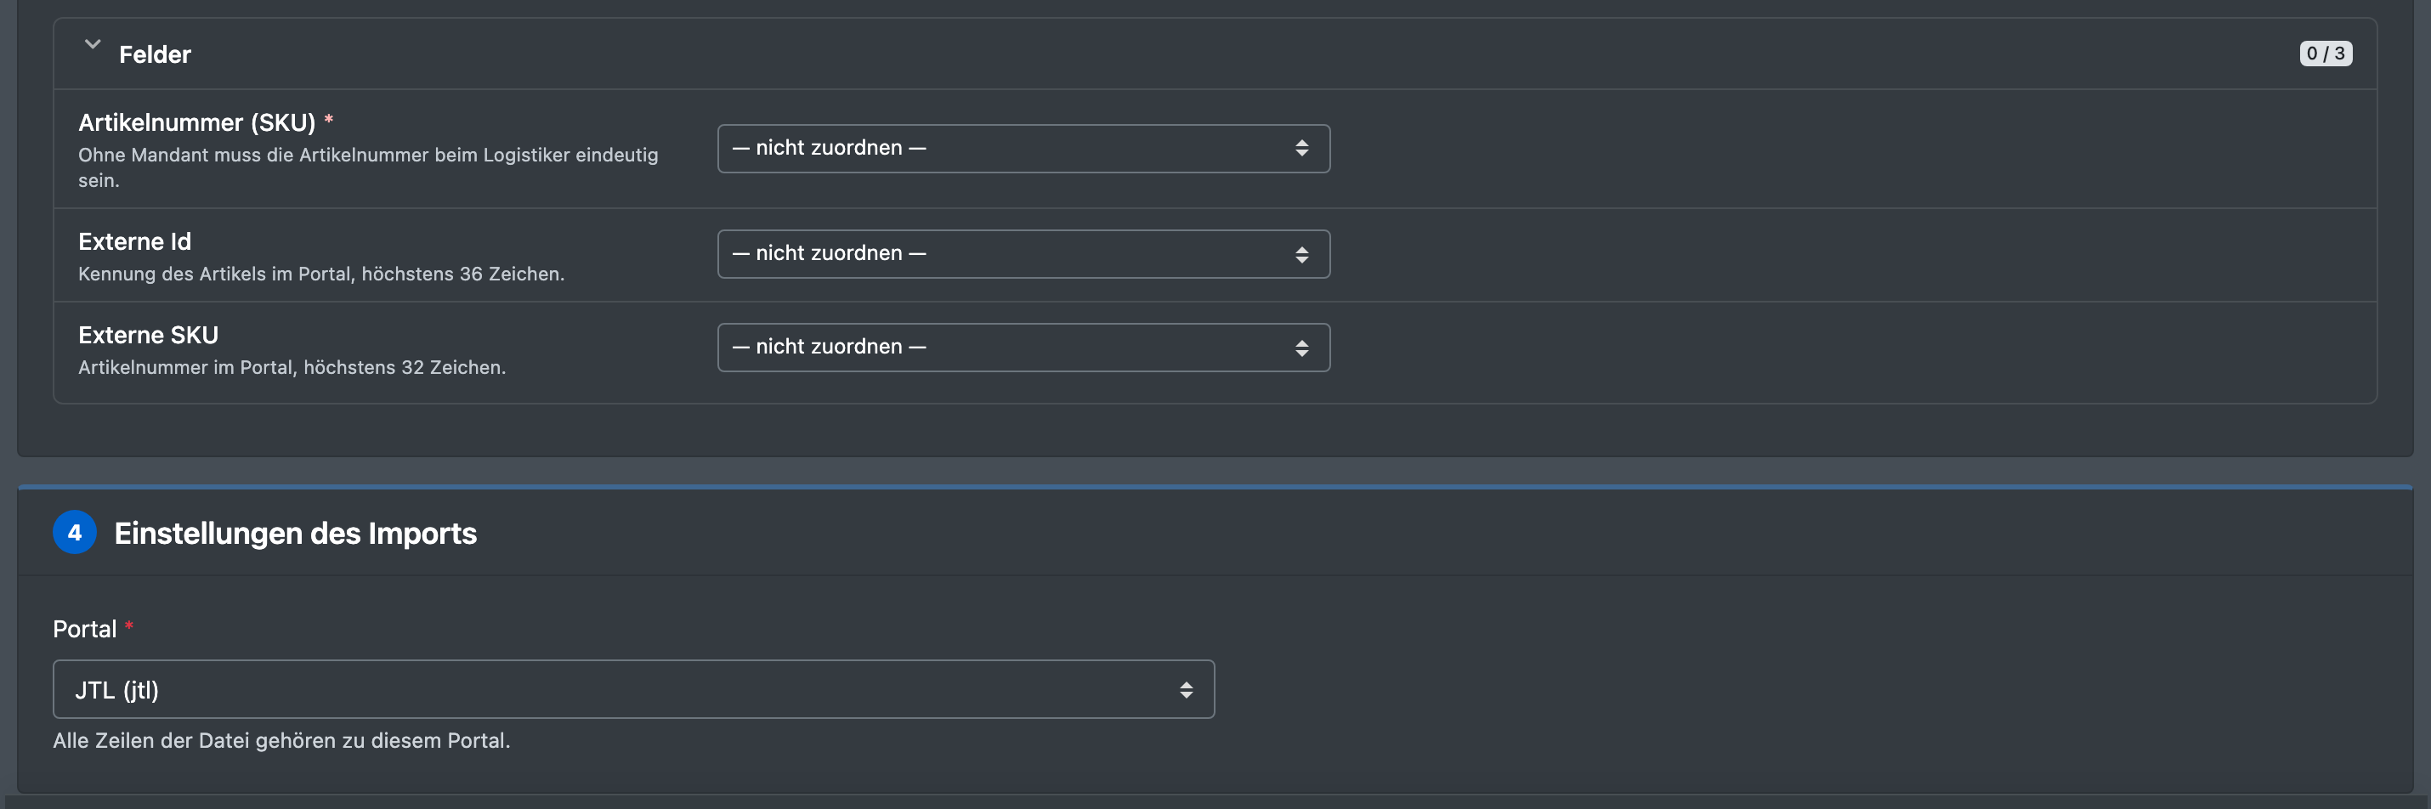Click the 0 / 3 fields counter badge
The image size is (2431, 809).
(2326, 54)
